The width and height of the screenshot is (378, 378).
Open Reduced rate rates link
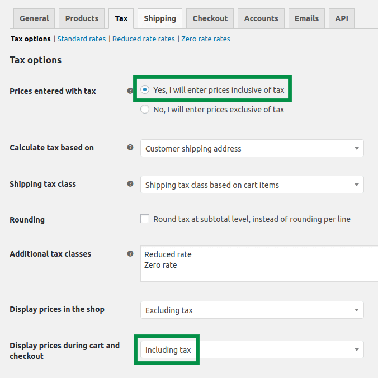[144, 39]
